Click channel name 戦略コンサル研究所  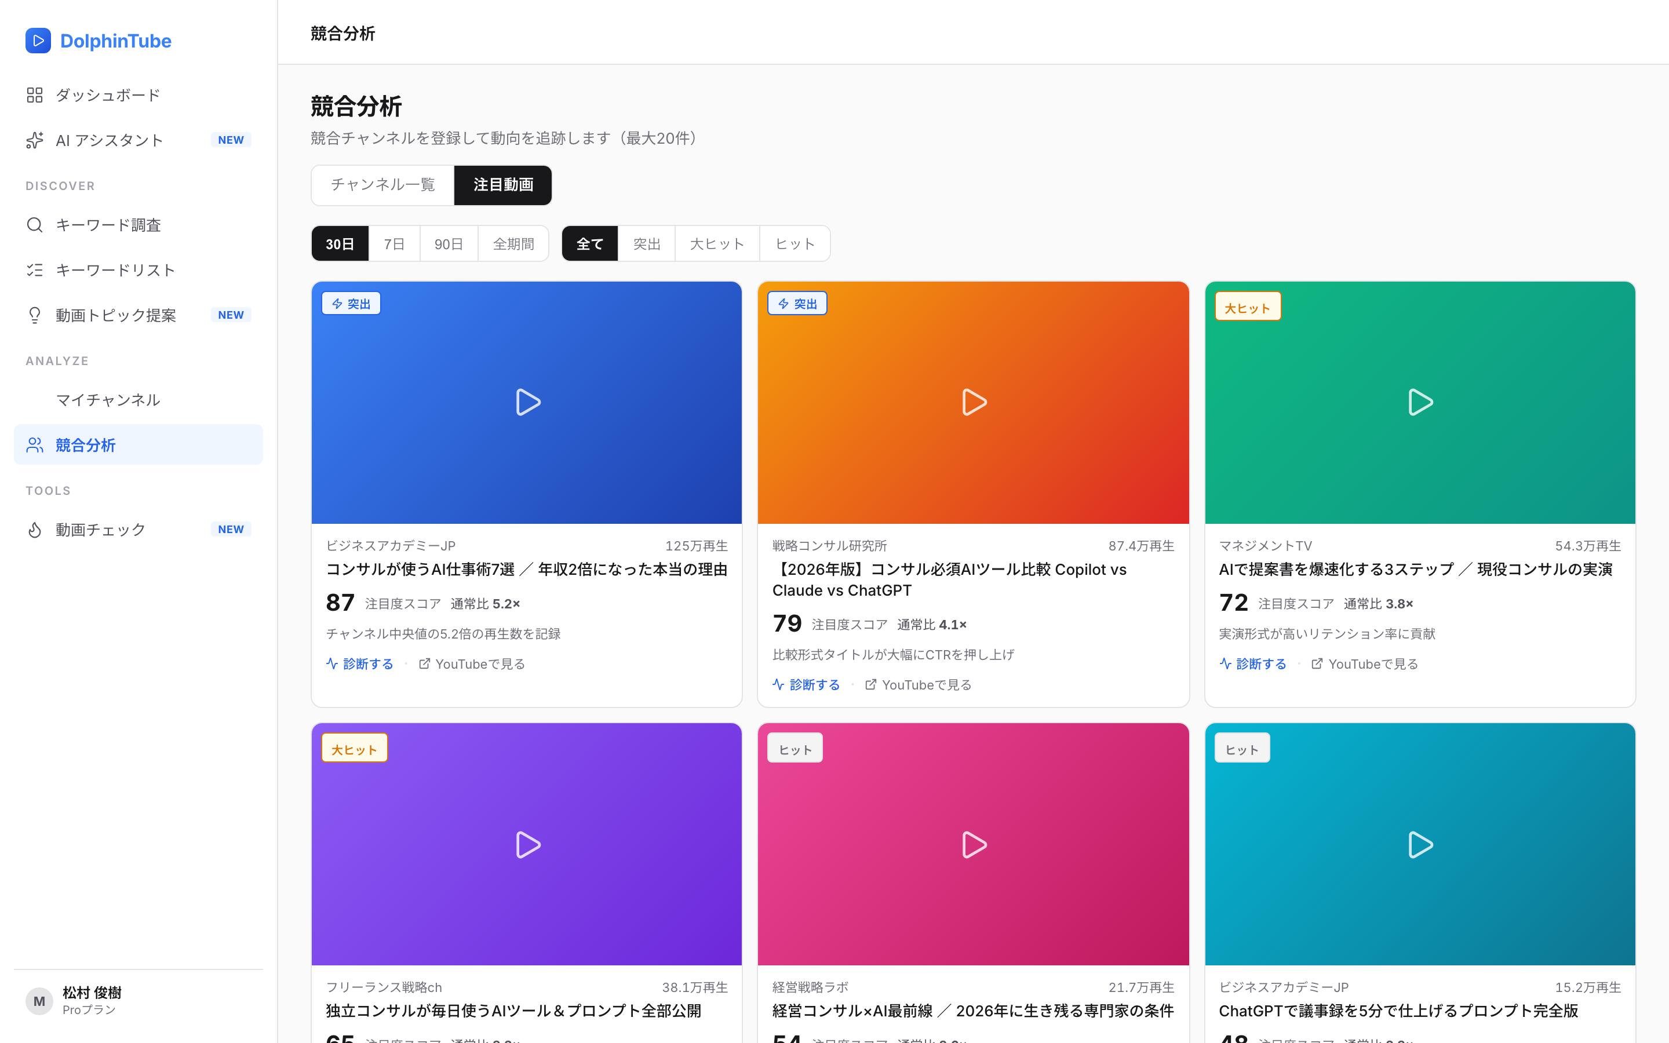pyautogui.click(x=829, y=546)
